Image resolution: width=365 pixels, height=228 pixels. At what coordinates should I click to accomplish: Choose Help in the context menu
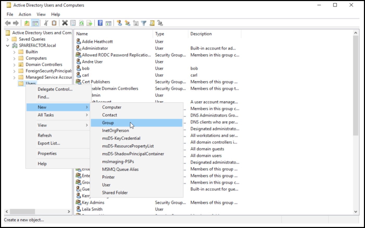click(x=58, y=163)
